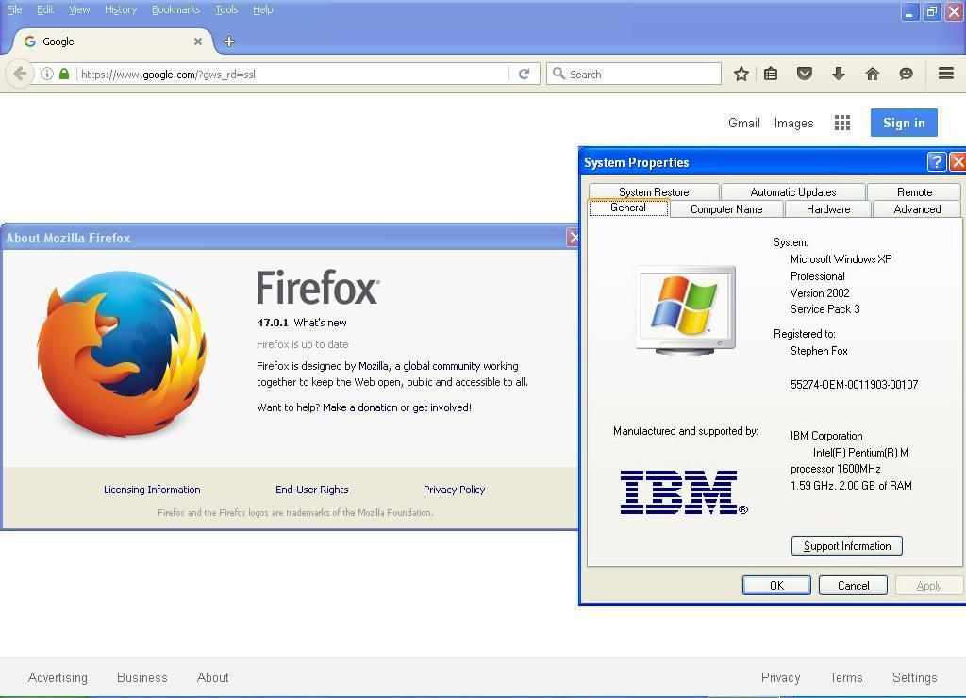Click the Google Sign in button

(x=904, y=123)
